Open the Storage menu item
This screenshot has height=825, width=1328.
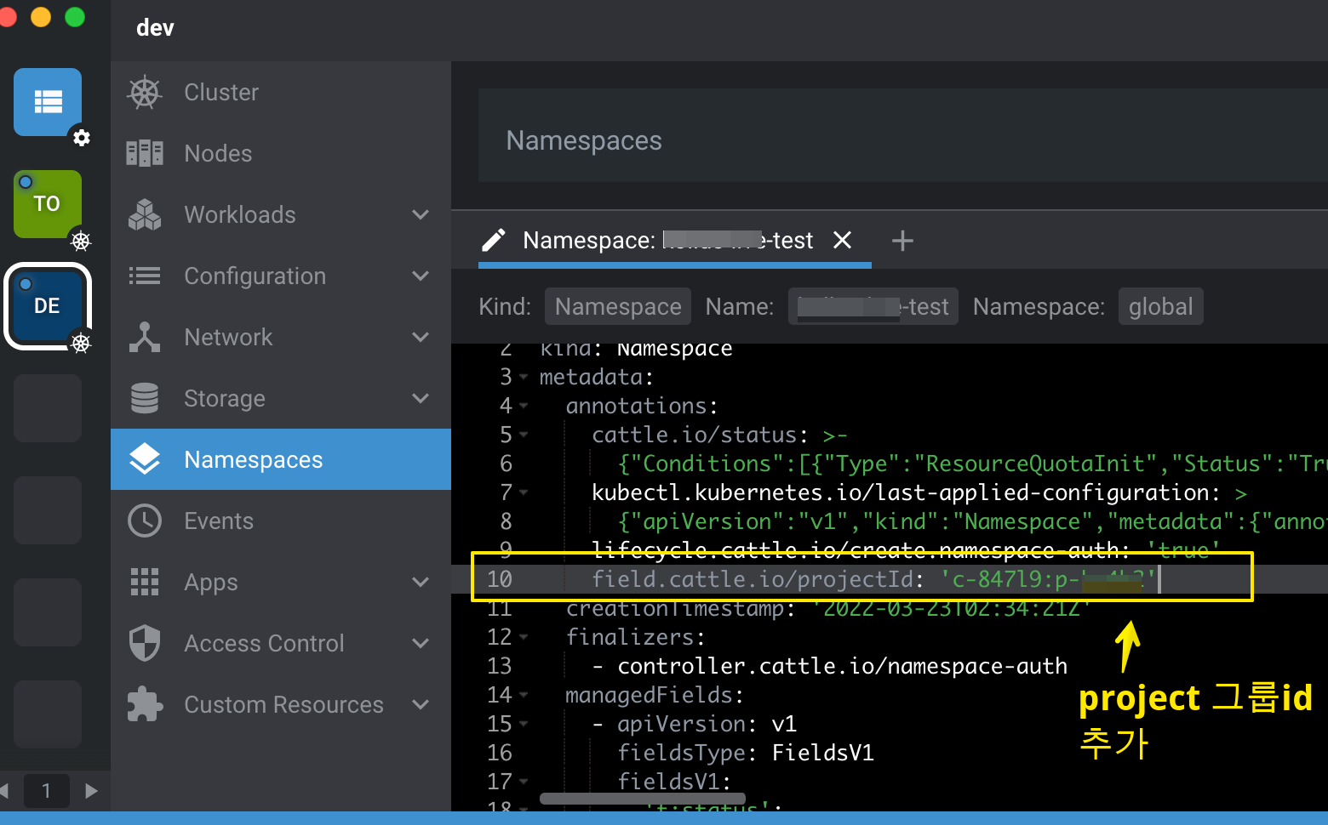pyautogui.click(x=281, y=398)
